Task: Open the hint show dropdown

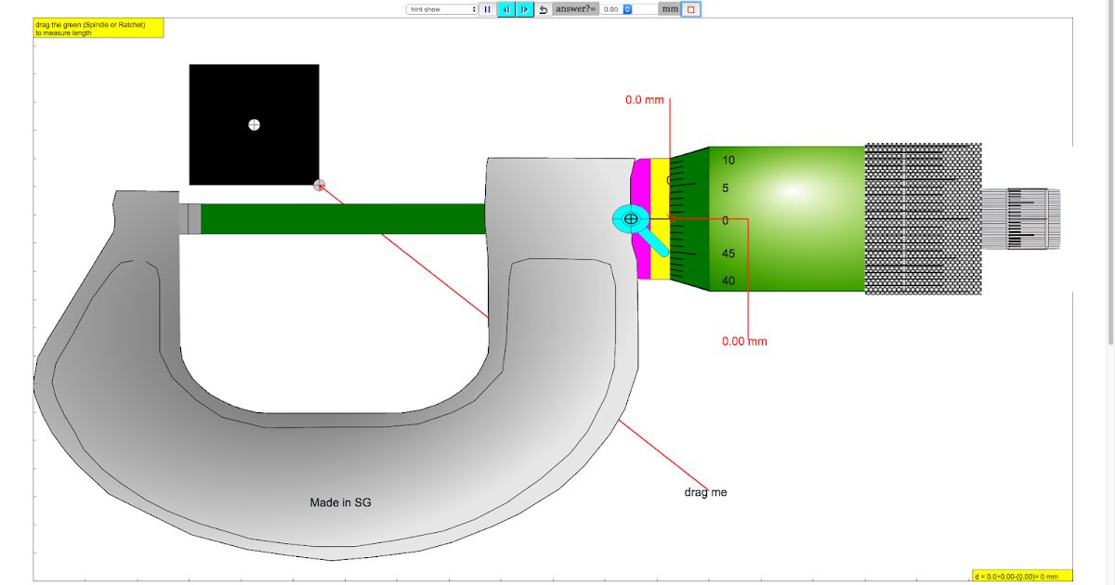Action: coord(440,9)
